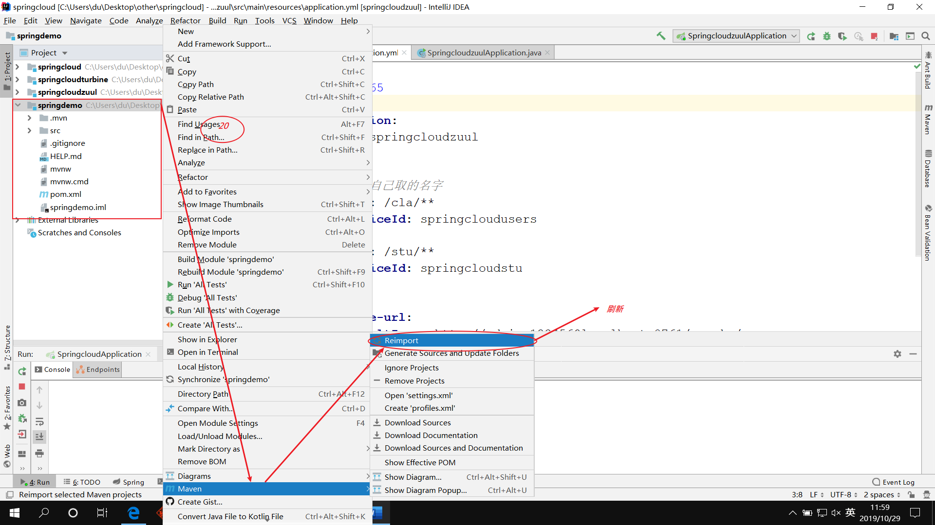Open the Spring tool window tab
The height and width of the screenshot is (525, 935).
[x=129, y=482]
